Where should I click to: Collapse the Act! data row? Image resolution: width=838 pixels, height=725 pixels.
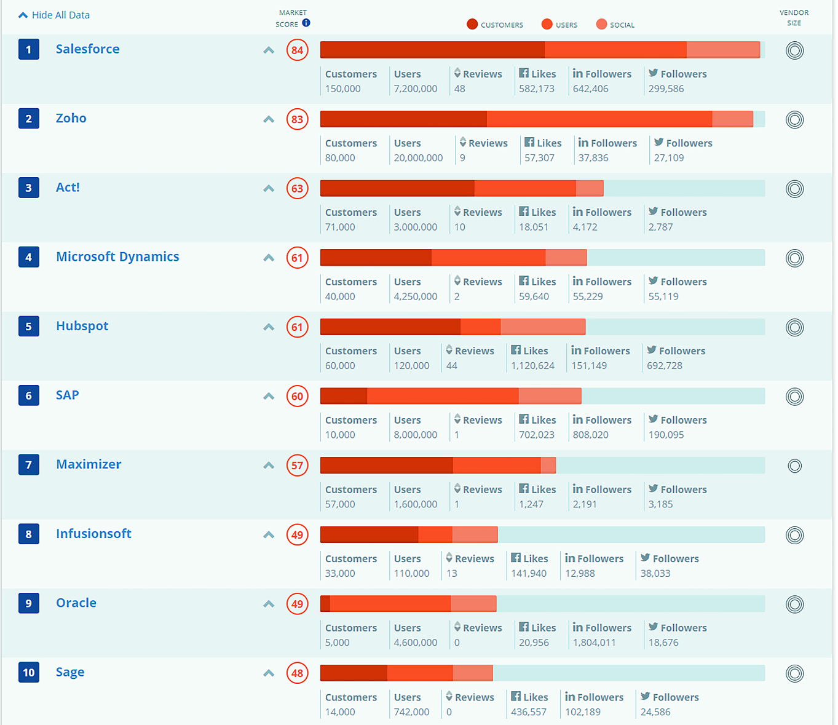pyautogui.click(x=269, y=189)
